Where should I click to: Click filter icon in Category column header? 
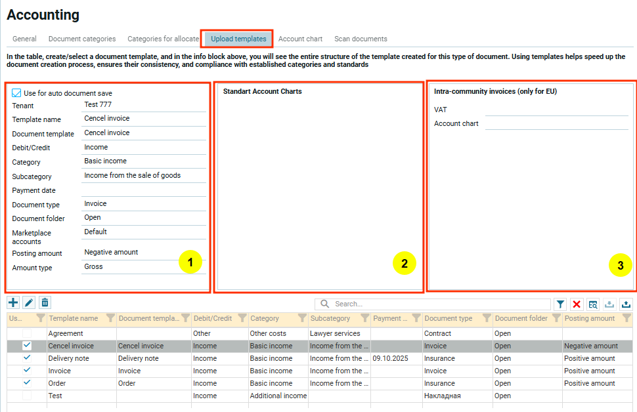coord(302,318)
